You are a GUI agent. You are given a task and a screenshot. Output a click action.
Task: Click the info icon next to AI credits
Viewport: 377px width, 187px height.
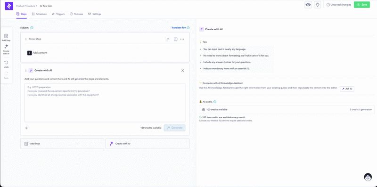click(215, 102)
